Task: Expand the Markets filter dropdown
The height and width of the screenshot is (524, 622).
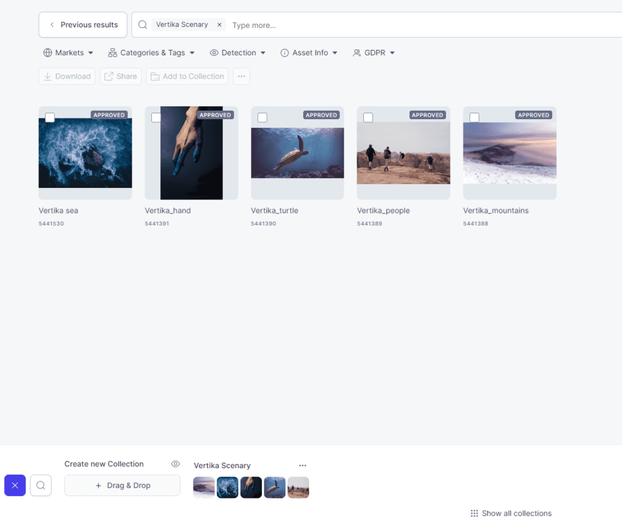Action: [68, 53]
